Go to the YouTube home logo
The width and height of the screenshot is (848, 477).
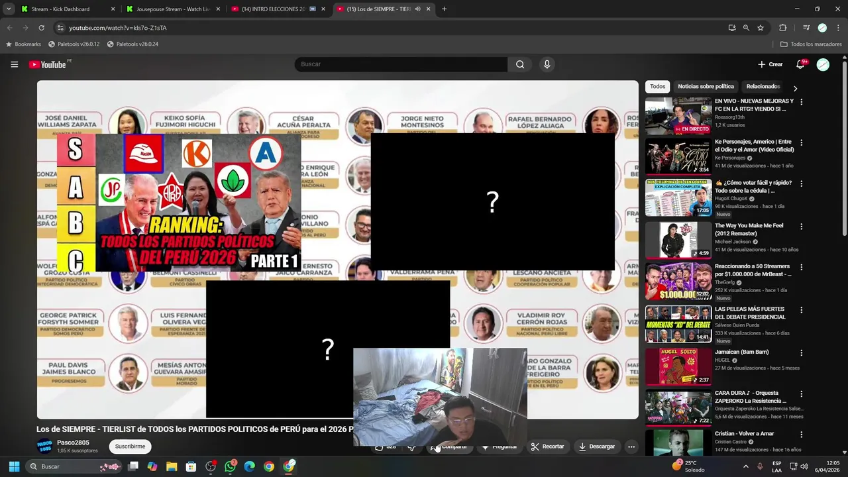48,64
